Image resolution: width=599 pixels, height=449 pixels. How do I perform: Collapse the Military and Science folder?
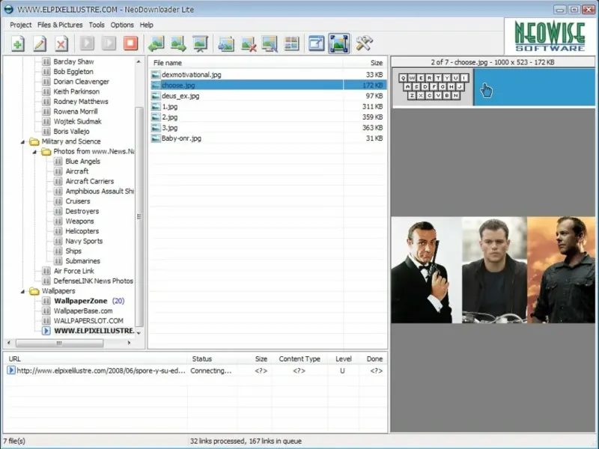(22, 141)
